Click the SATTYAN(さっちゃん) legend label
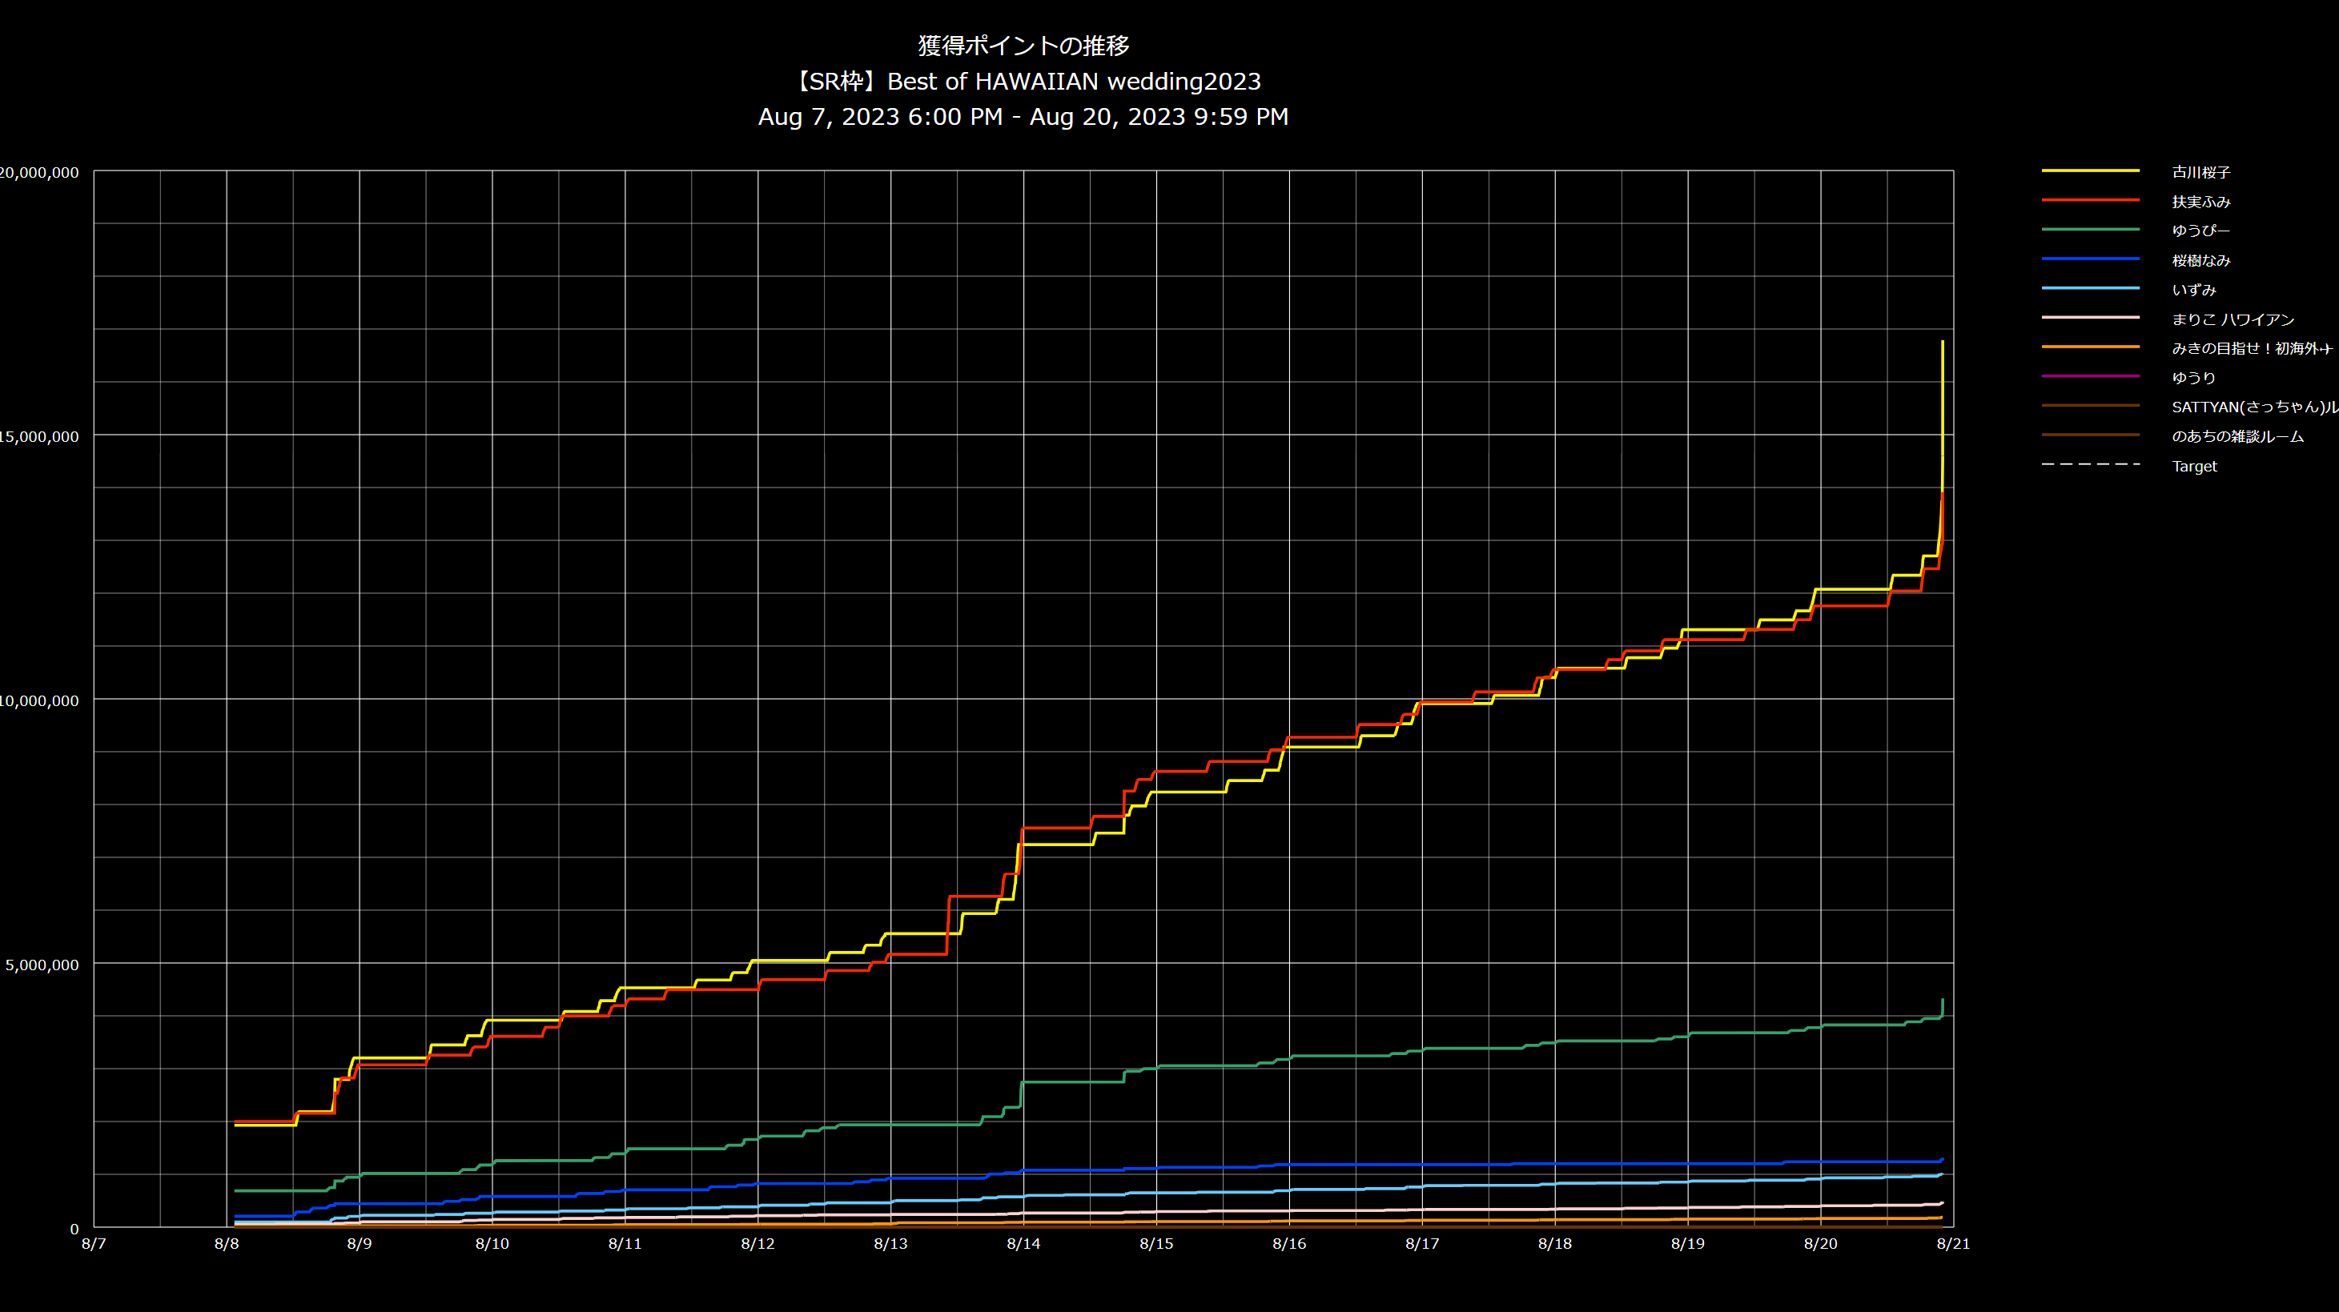2339x1312 pixels. pos(2252,407)
